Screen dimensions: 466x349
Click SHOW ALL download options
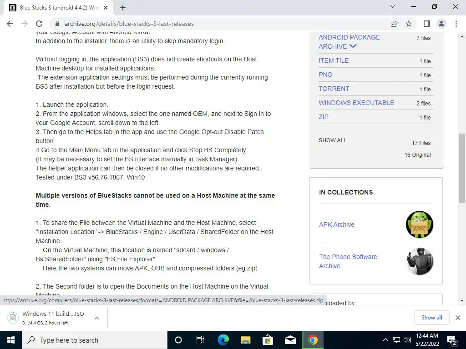coord(333,140)
